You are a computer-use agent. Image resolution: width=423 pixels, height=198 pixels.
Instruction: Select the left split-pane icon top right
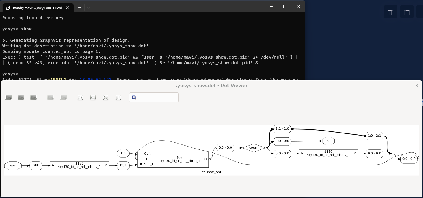390,12
